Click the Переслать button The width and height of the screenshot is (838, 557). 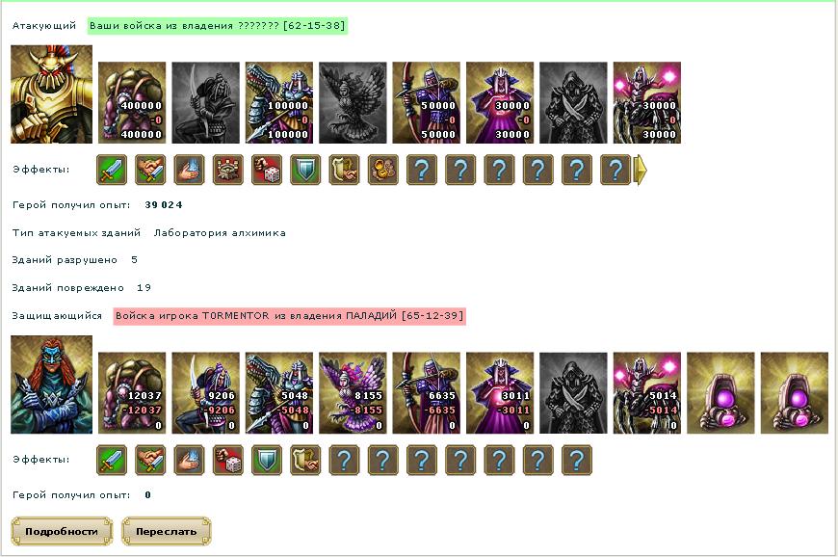[x=167, y=531]
